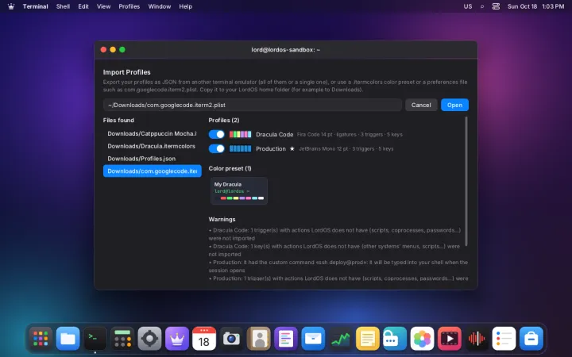The image size is (572, 357).
Task: Select Downloads/Profiles.json file entry
Action: (152, 159)
